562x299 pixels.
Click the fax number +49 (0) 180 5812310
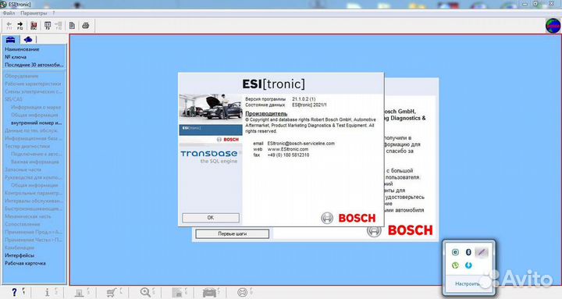288,155
